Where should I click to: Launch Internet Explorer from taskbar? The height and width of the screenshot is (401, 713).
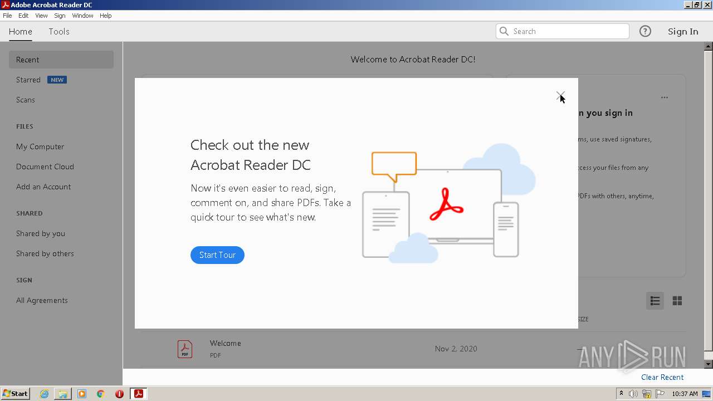44,394
